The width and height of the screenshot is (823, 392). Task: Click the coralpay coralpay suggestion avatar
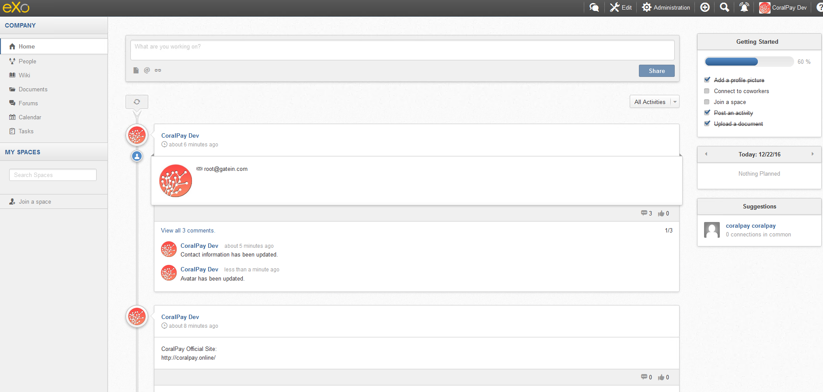712,230
